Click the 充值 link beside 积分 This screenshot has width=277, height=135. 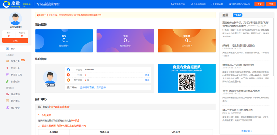(x=147, y=75)
